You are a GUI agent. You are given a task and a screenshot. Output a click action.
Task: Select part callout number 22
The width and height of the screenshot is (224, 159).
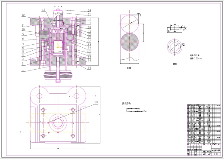(x=90, y=41)
